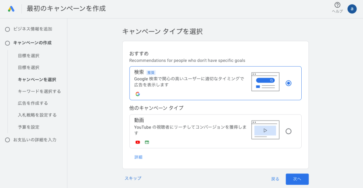Go to ビジネス情報を追加 step
Image resolution: width=363 pixels, height=188 pixels.
click(x=33, y=29)
